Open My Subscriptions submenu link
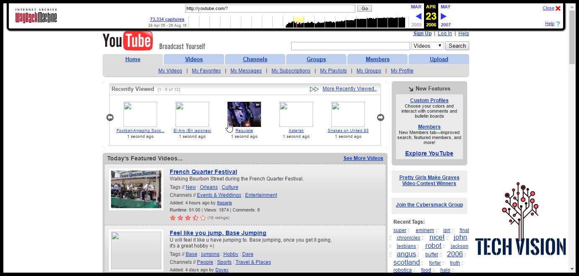Screen dimensions: 579x276 (x=291, y=71)
